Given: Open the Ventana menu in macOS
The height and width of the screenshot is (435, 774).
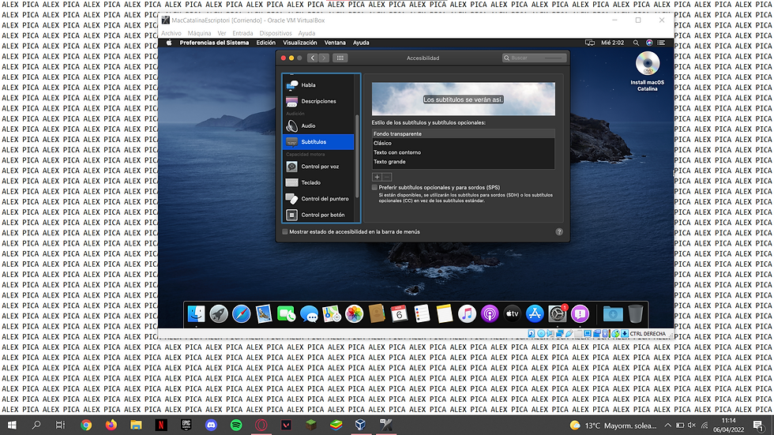Looking at the screenshot, I should pos(335,43).
